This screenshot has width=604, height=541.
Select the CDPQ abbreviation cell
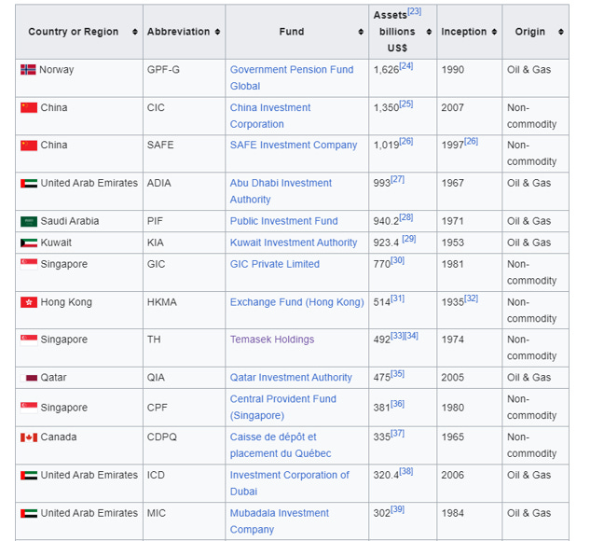(x=185, y=445)
